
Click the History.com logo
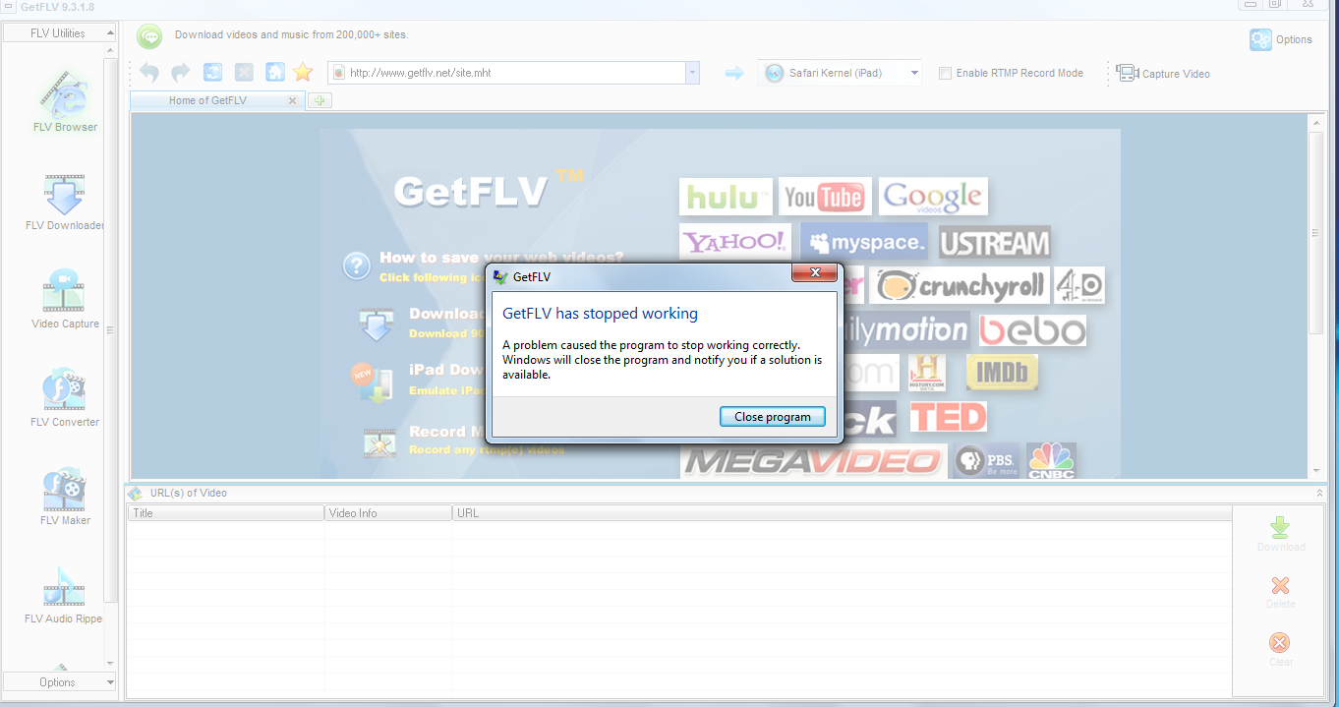click(927, 373)
